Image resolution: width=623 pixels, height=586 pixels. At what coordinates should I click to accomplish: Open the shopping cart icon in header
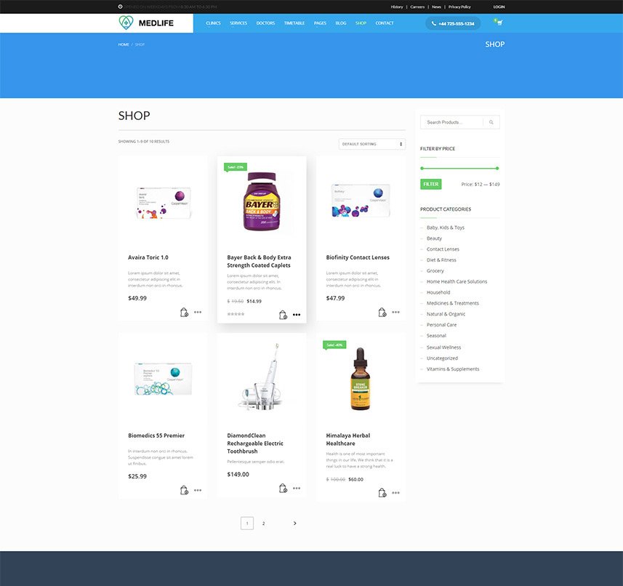499,23
